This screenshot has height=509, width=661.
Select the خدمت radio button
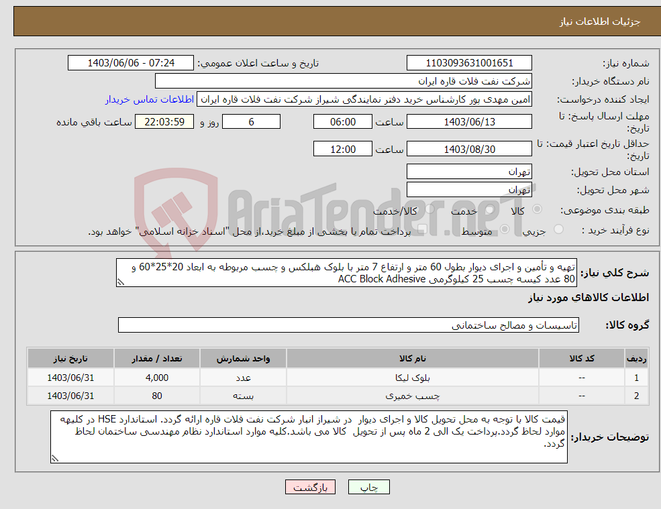click(x=489, y=209)
